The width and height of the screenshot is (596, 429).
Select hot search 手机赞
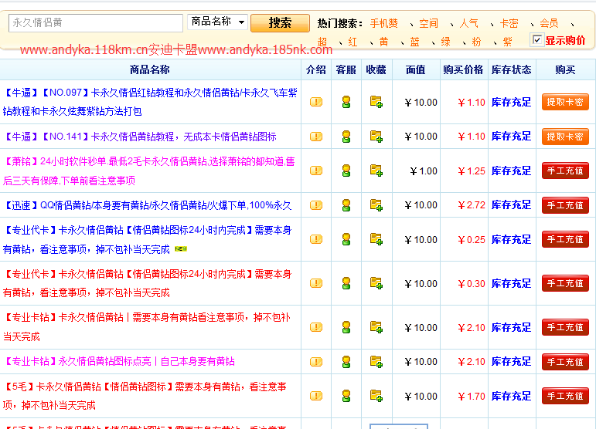(x=384, y=23)
